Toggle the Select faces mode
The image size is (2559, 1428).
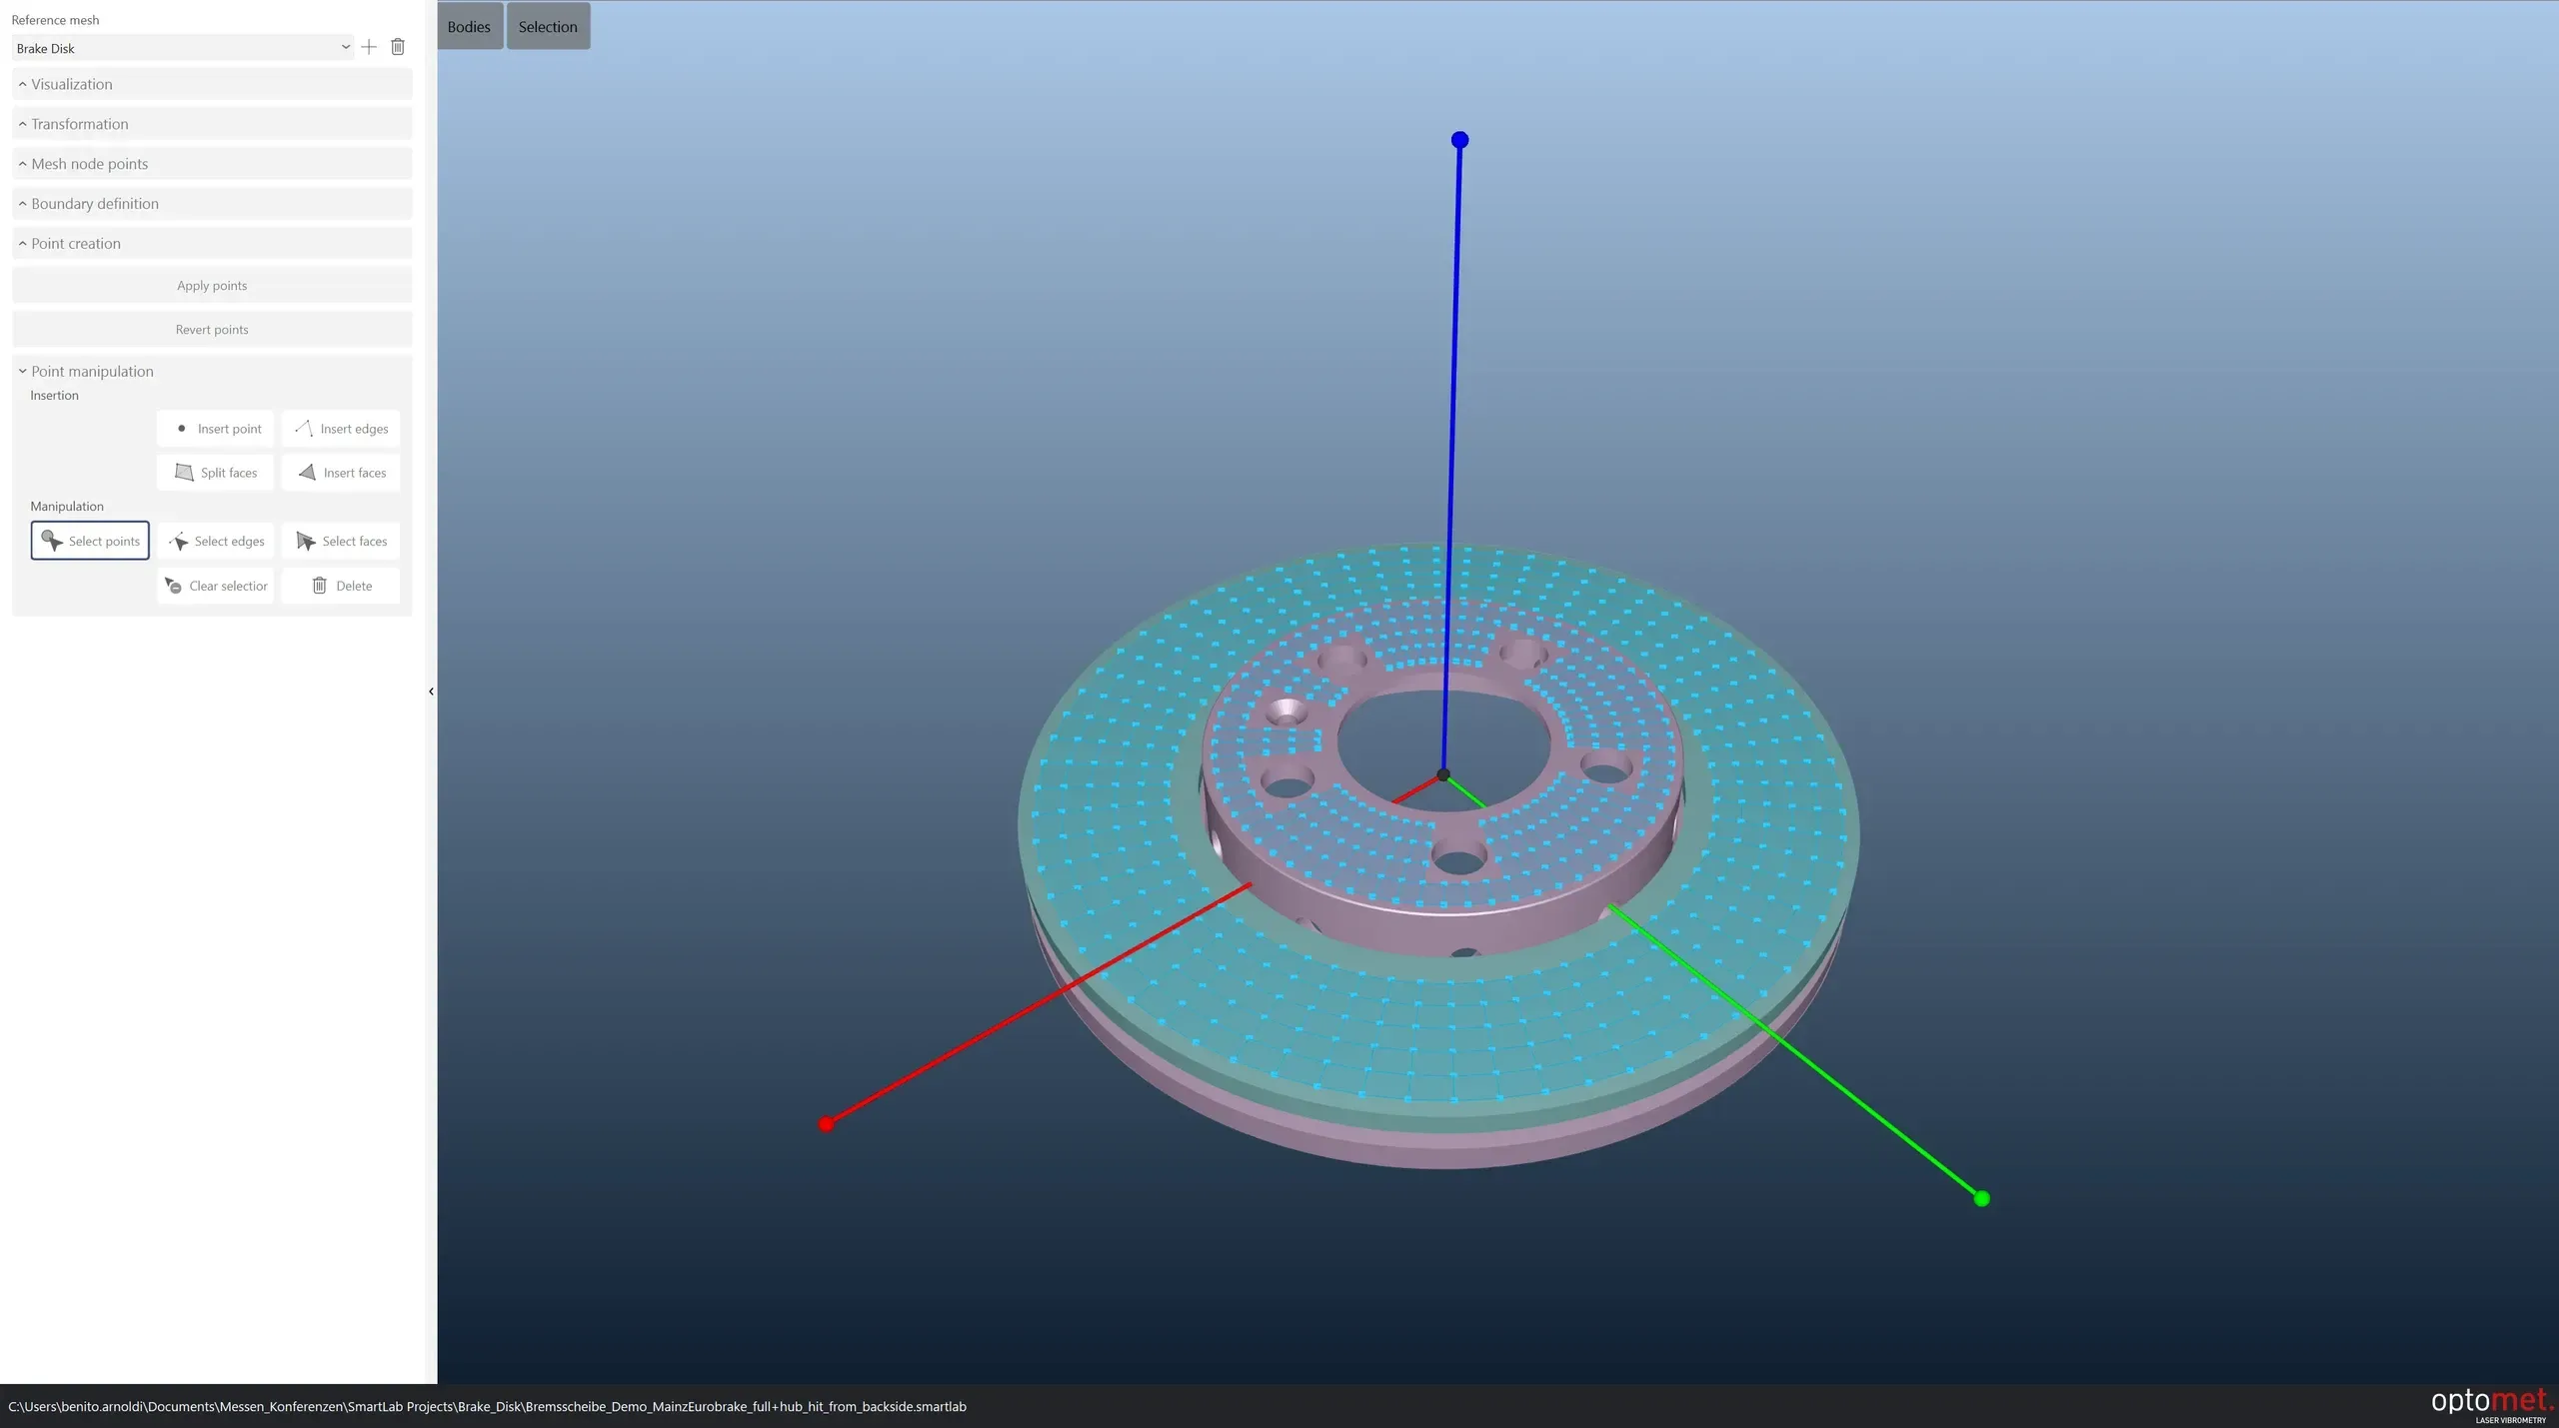[x=341, y=541]
